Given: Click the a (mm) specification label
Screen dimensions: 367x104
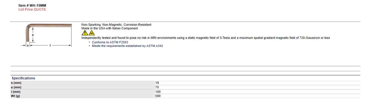Looking at the screenshot, I should (x=16, y=87).
